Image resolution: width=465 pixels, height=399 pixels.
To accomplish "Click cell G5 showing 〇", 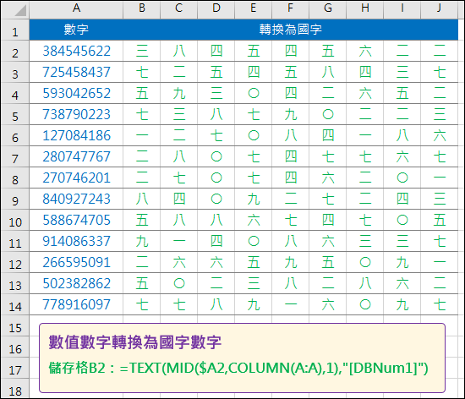I will (x=328, y=114).
